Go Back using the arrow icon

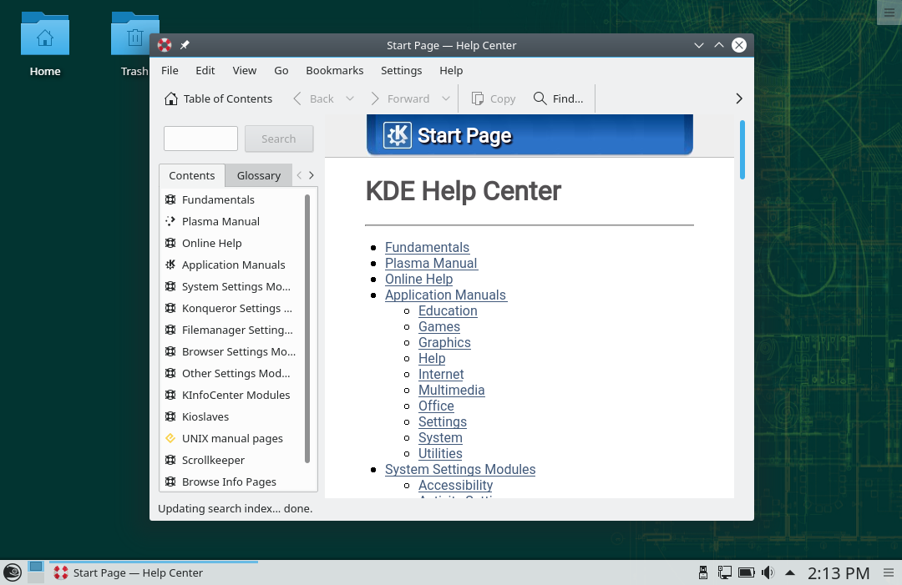tap(296, 98)
